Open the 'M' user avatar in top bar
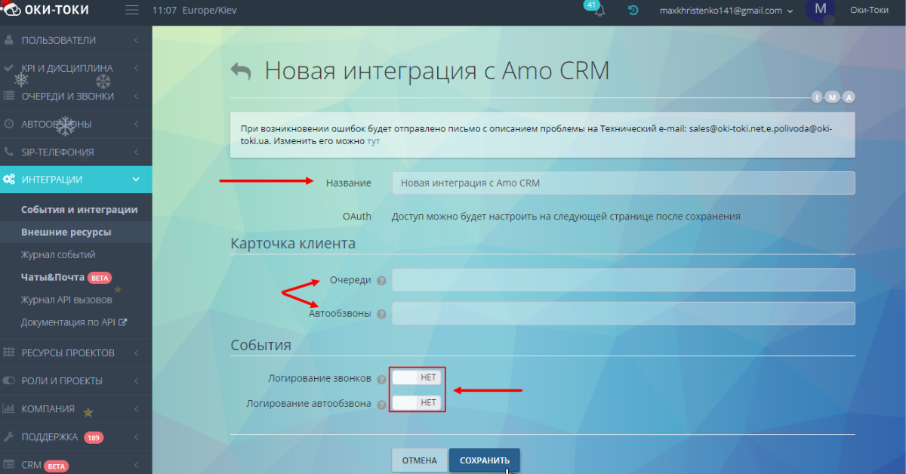Image resolution: width=906 pixels, height=474 pixels. 820,11
